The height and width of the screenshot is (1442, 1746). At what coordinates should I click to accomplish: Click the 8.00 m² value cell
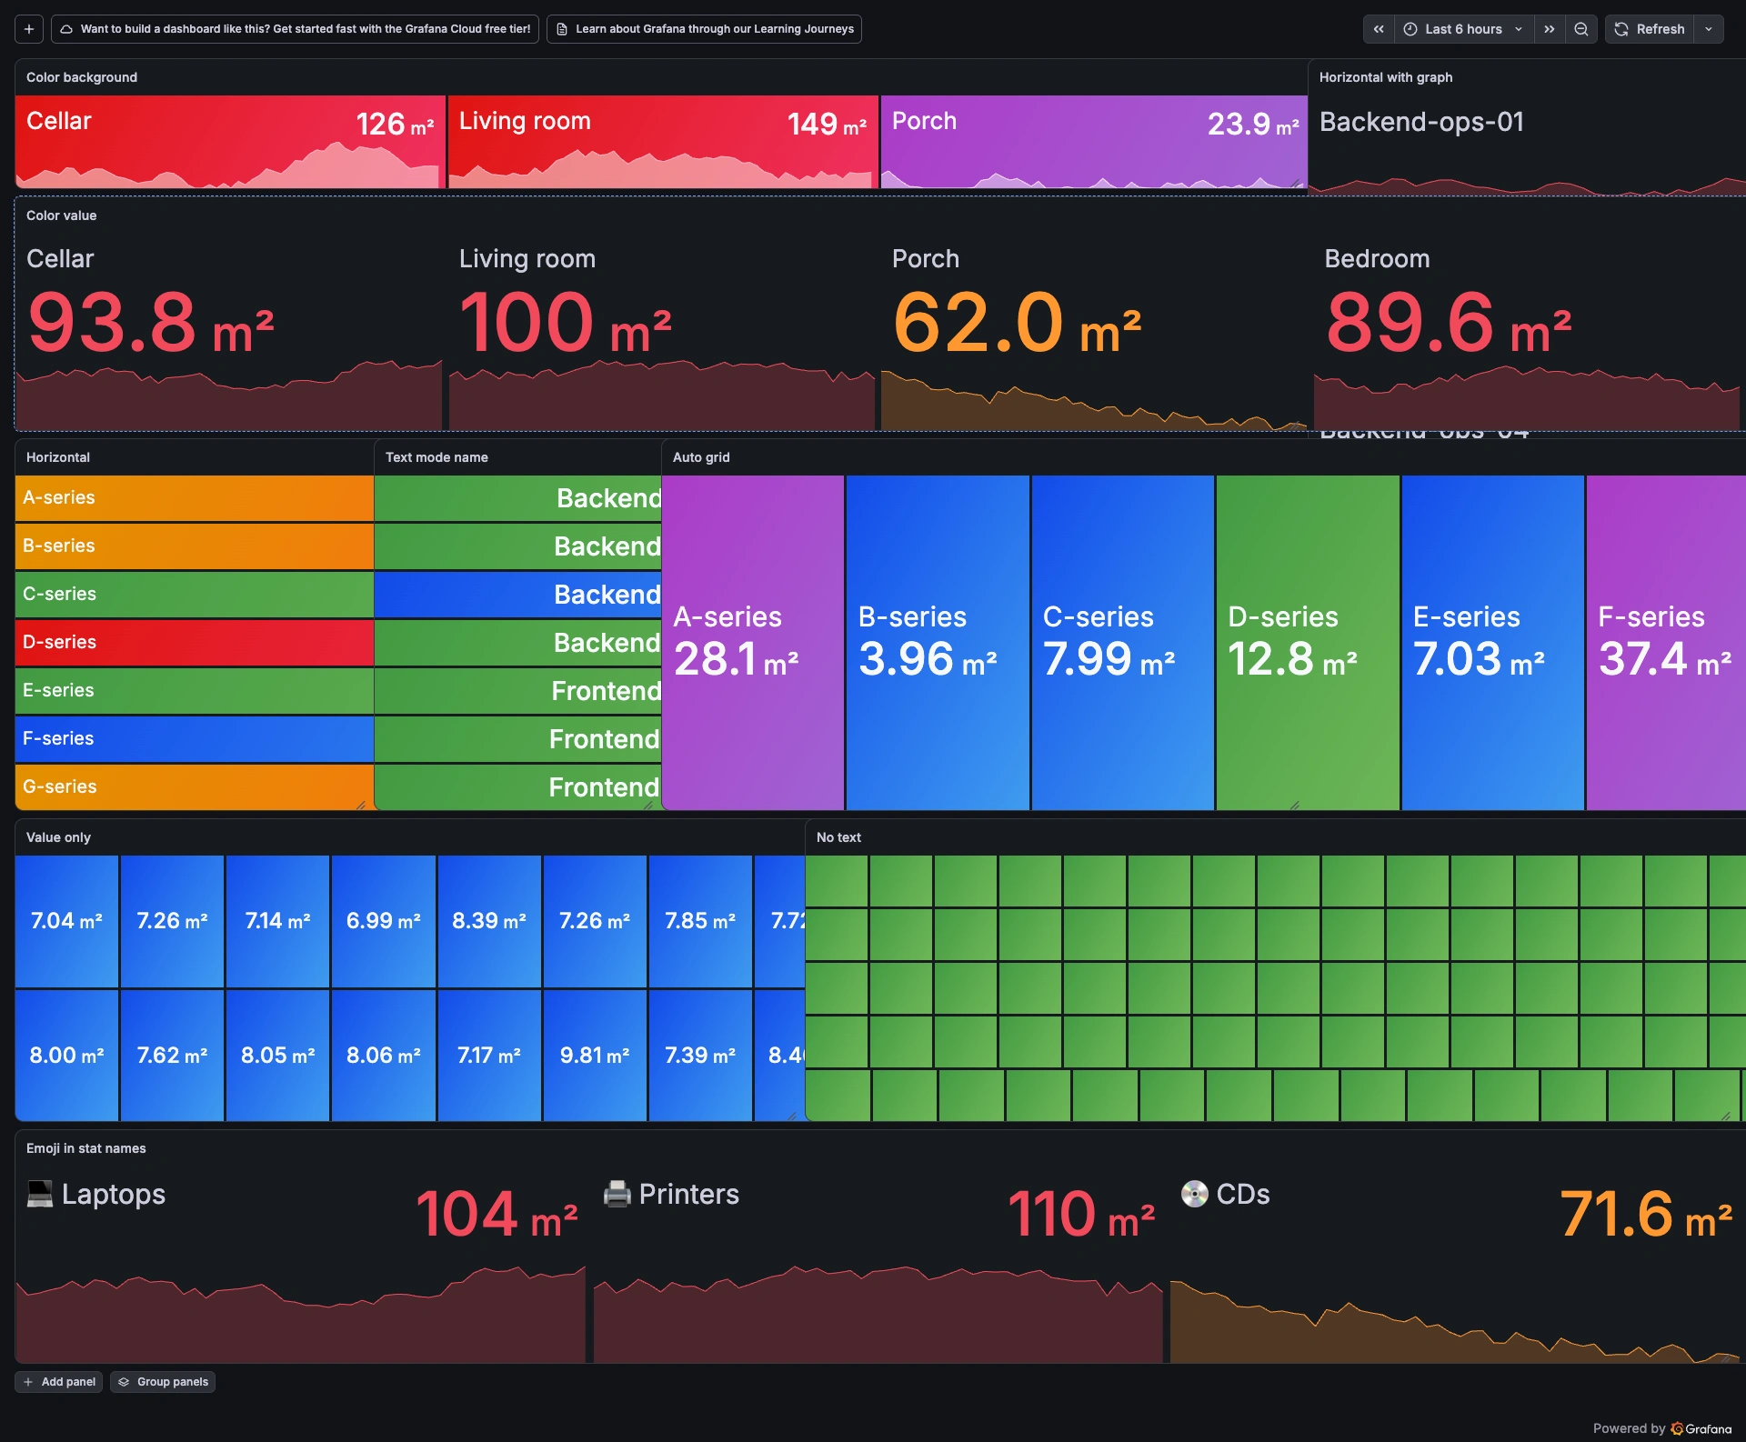click(66, 1056)
